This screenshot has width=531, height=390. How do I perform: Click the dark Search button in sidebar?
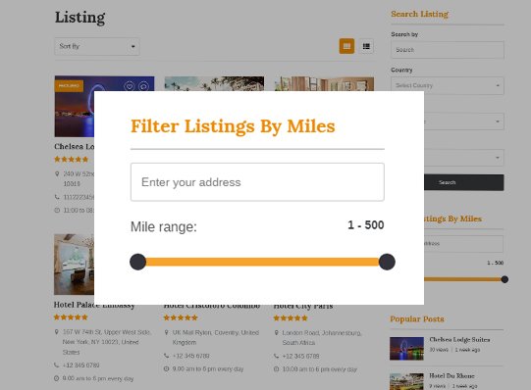click(x=463, y=182)
